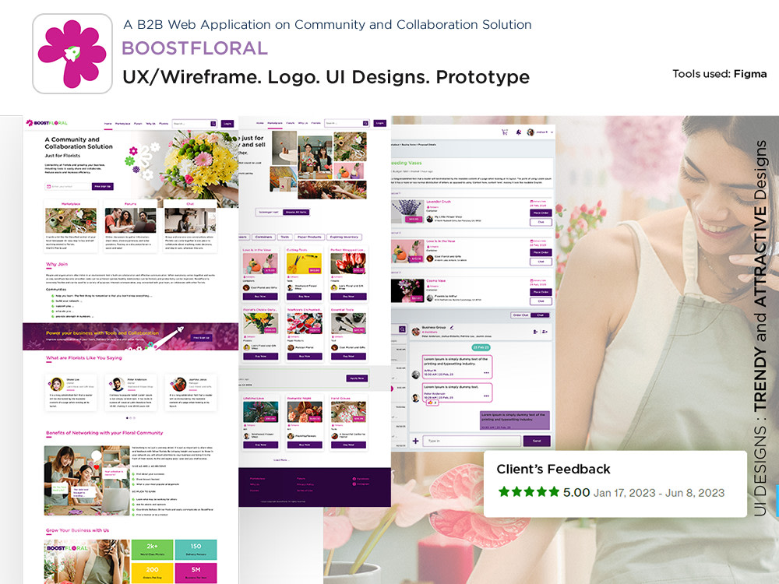The image size is (779, 584).
Task: Open three-dot menu on Arthur M message
Action: (x=486, y=372)
